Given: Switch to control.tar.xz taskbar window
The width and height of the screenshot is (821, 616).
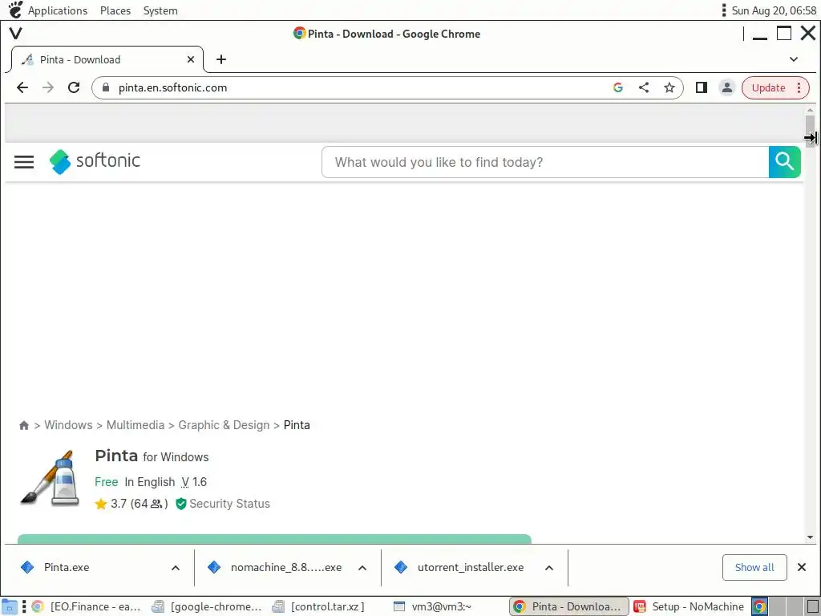Looking at the screenshot, I should 318,606.
